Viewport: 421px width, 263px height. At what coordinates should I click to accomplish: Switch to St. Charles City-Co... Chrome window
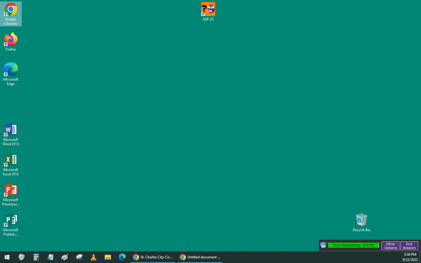coord(153,257)
